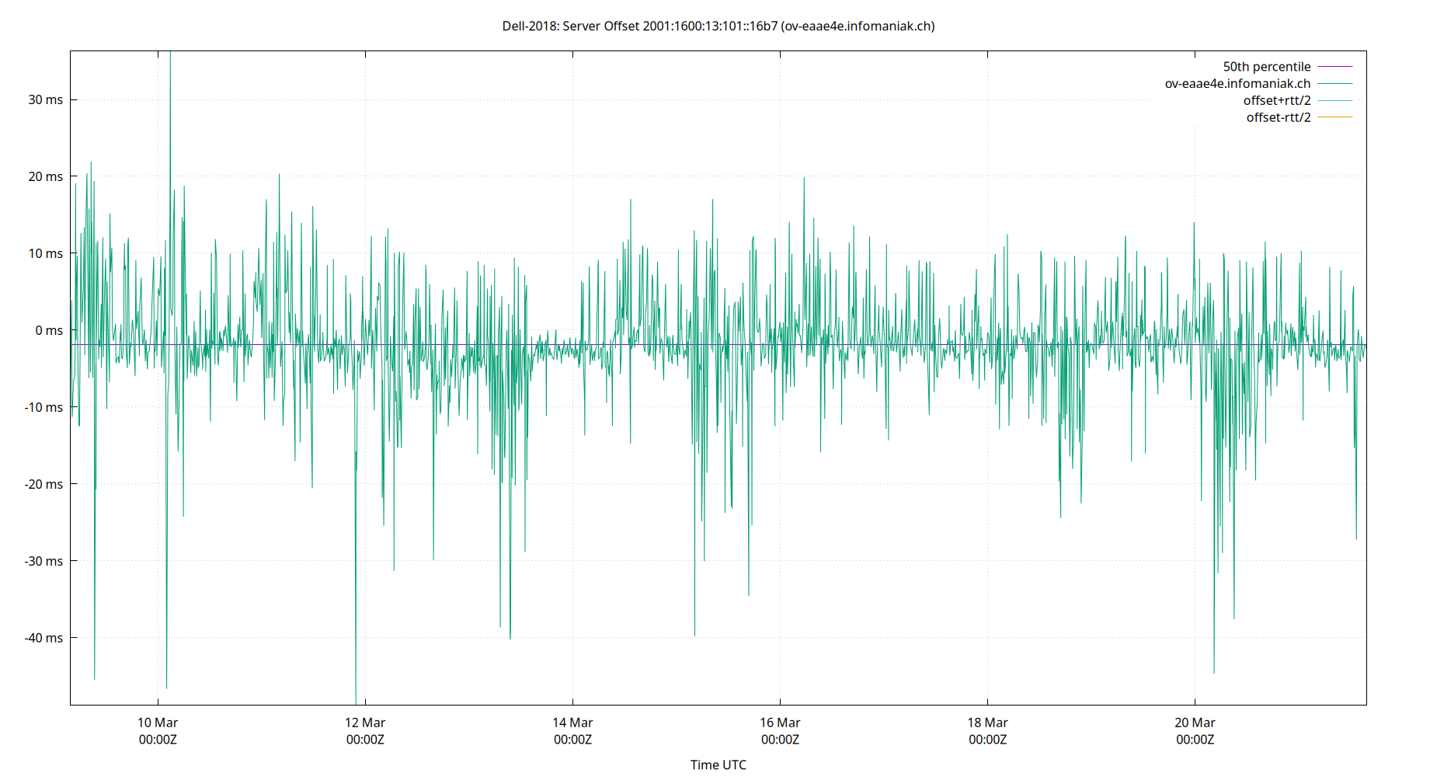
Task: Click the "18 Mar" axis label
Action: coord(988,722)
